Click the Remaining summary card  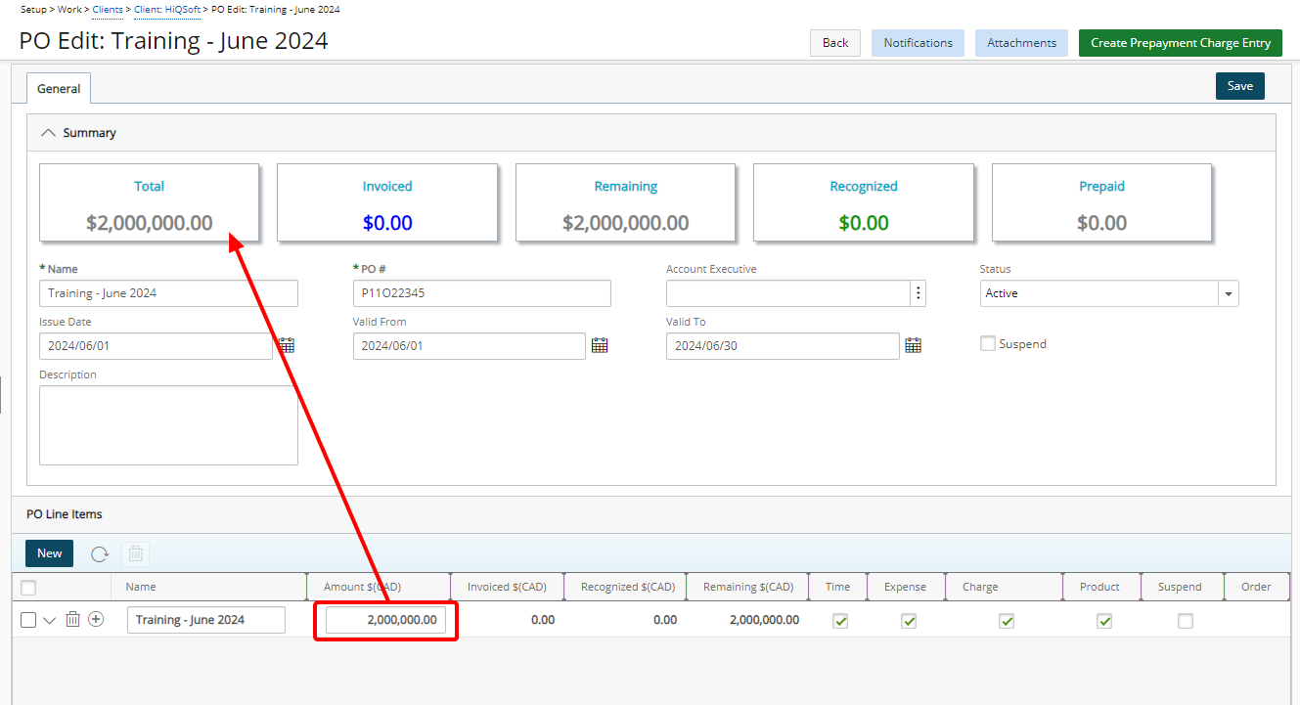coord(626,202)
